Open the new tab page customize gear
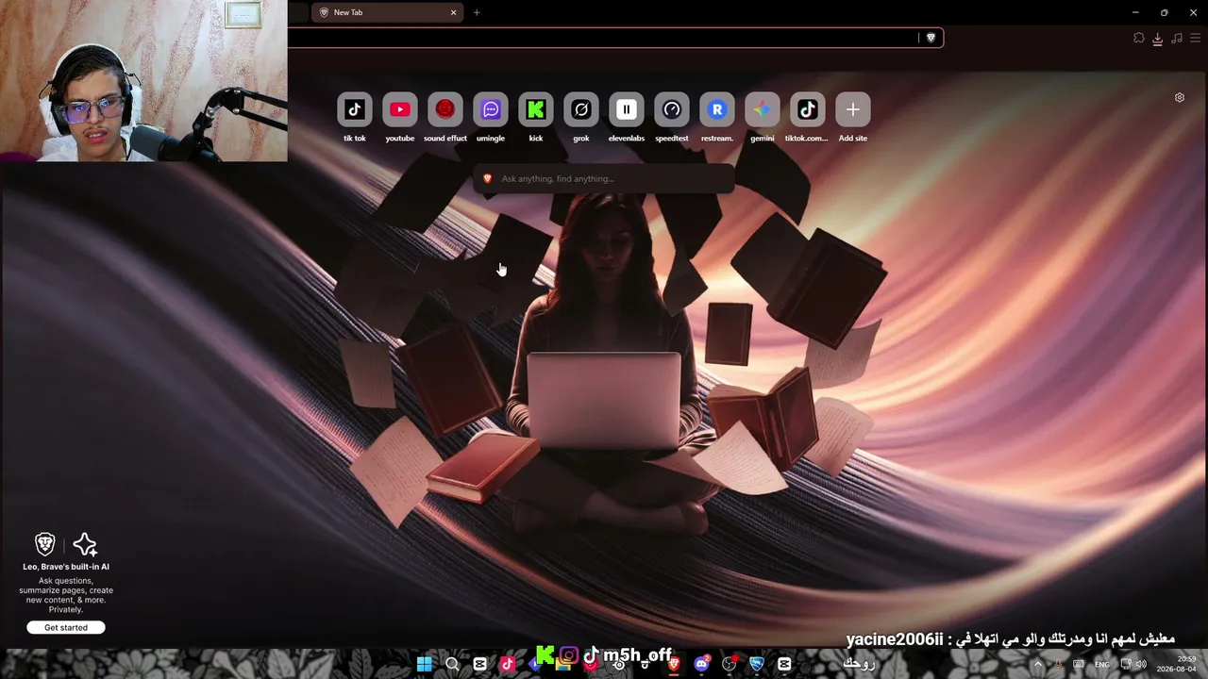 (x=1180, y=97)
